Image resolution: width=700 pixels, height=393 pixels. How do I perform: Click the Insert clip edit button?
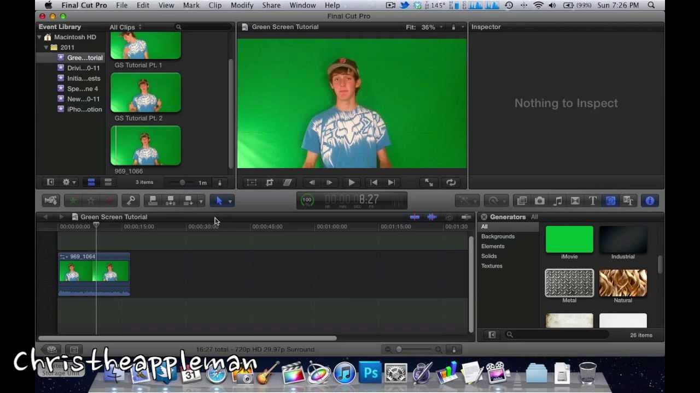[171, 201]
